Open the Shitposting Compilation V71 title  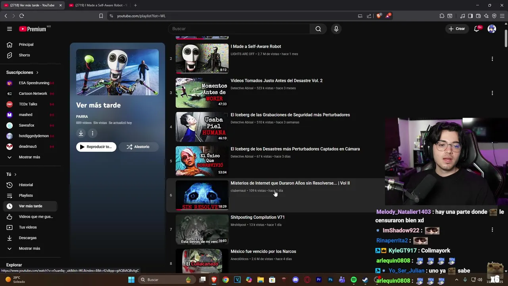[258, 217]
